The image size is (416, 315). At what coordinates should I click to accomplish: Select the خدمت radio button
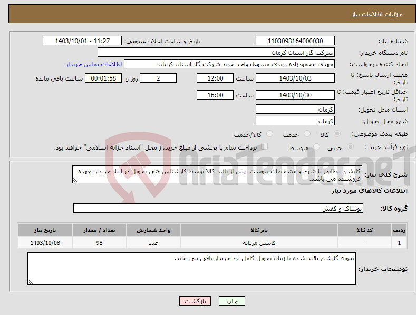(307, 134)
